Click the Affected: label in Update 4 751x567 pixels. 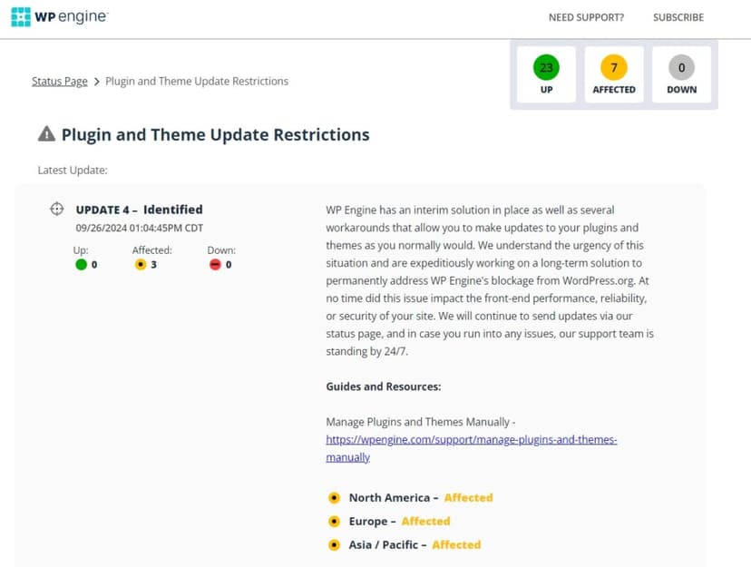151,250
